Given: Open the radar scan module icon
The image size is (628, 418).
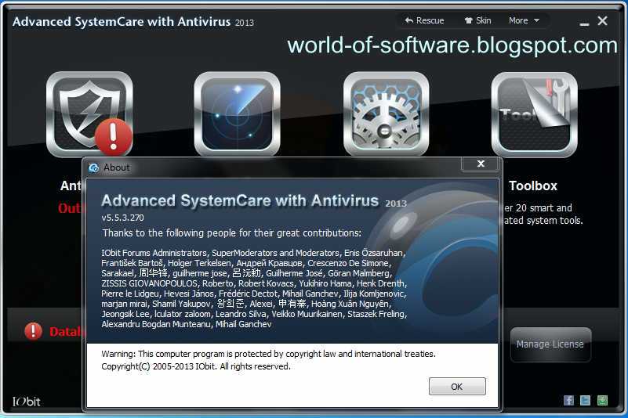Looking at the screenshot, I should 237,114.
